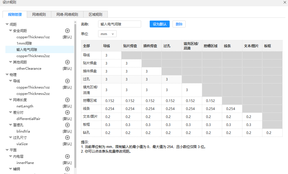The height and width of the screenshot is (174, 288).
Task: Collapse the 物理 tree section
Action: (x=7, y=75)
